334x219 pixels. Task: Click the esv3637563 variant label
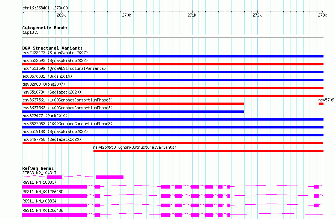click(68, 124)
